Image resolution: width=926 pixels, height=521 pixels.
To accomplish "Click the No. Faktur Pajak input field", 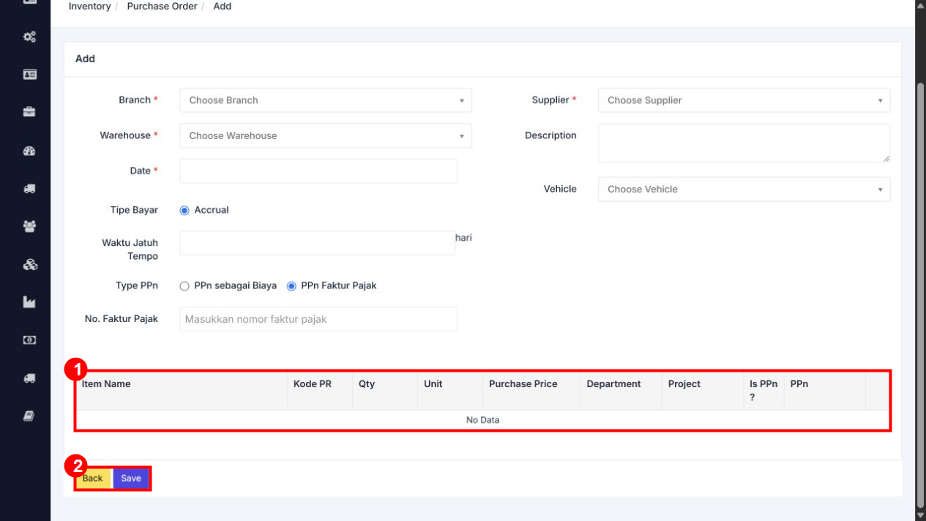I will [318, 319].
